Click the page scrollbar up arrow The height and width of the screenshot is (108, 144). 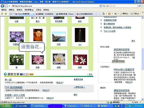coord(143,18)
